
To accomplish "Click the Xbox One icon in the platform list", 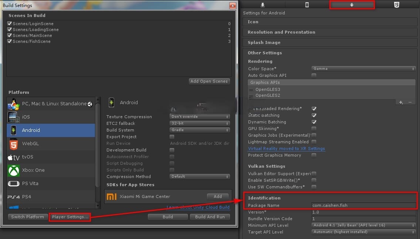I will [13, 170].
